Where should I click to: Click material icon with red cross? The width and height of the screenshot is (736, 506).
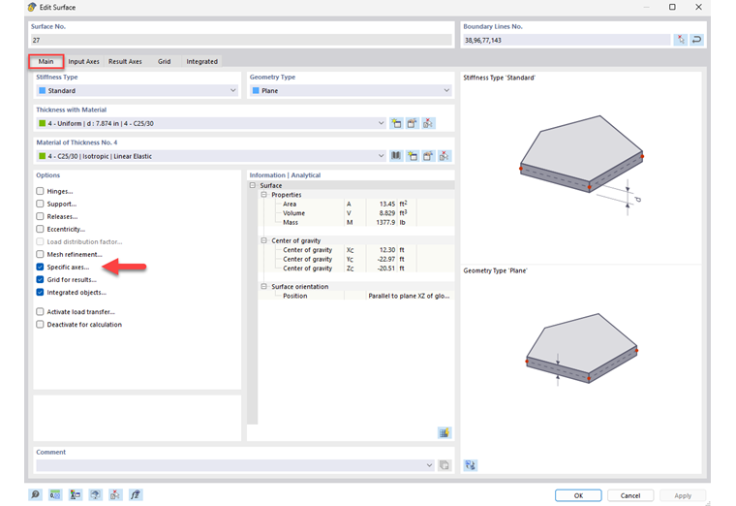tap(445, 156)
